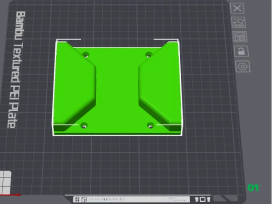Image resolution: width=272 pixels, height=204 pixels.
Task: Click the right trash can icon
Action: [x=208, y=199]
